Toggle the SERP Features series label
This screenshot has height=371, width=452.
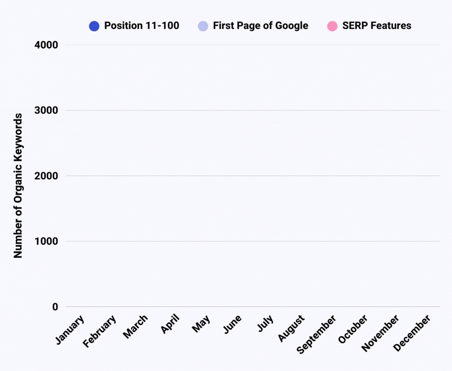pyautogui.click(x=377, y=26)
